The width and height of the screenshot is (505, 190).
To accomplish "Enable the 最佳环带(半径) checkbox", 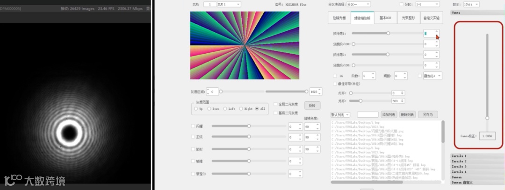I will (x=335, y=84).
